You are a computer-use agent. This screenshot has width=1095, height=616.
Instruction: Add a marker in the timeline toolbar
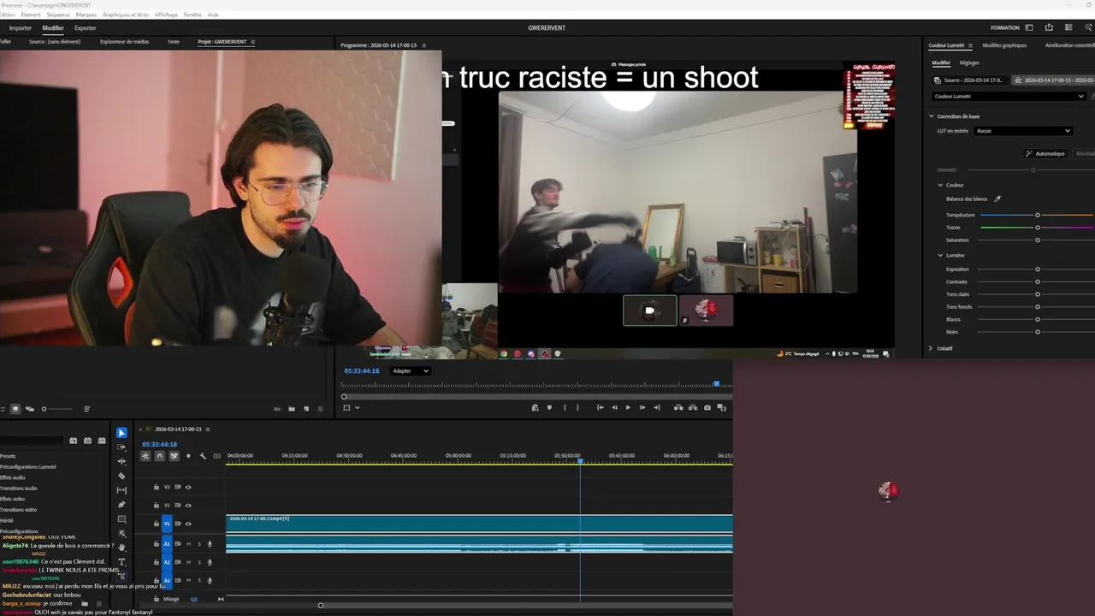pyautogui.click(x=188, y=456)
